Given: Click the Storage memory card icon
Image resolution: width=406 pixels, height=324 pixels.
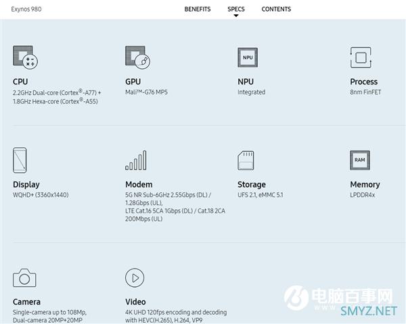Looking at the screenshot, I should pyautogui.click(x=246, y=160).
